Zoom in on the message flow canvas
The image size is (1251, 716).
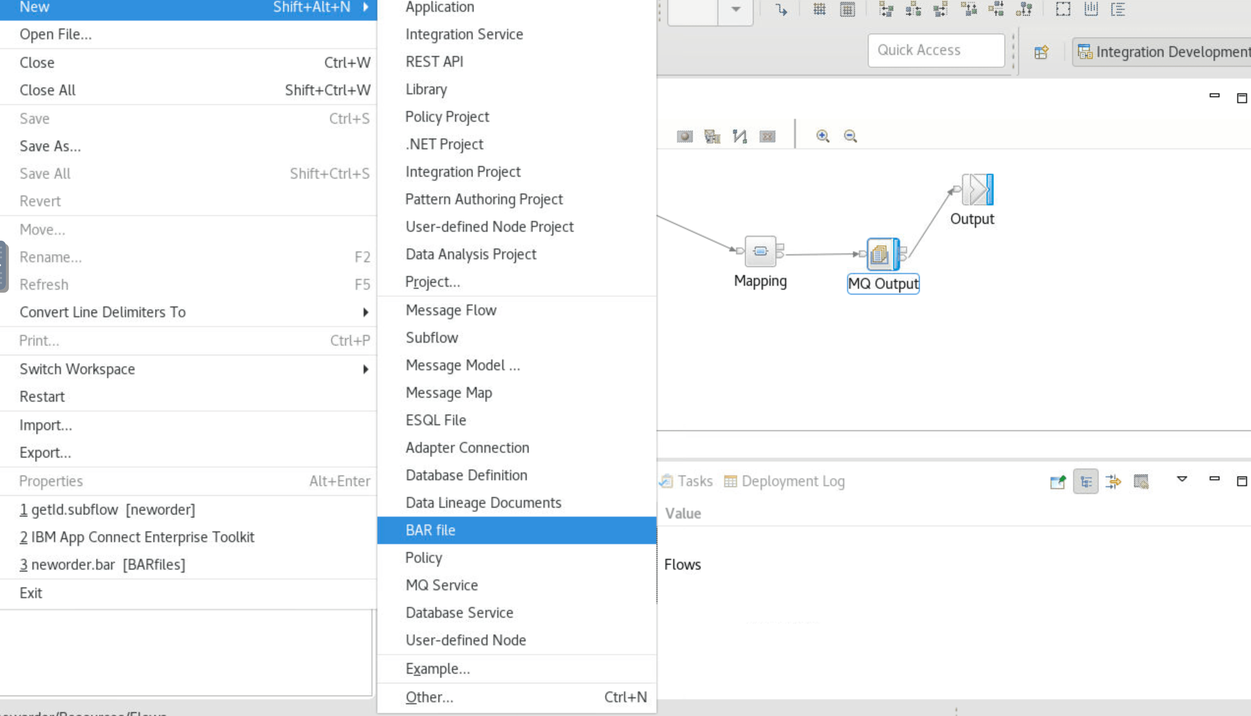[x=823, y=136]
